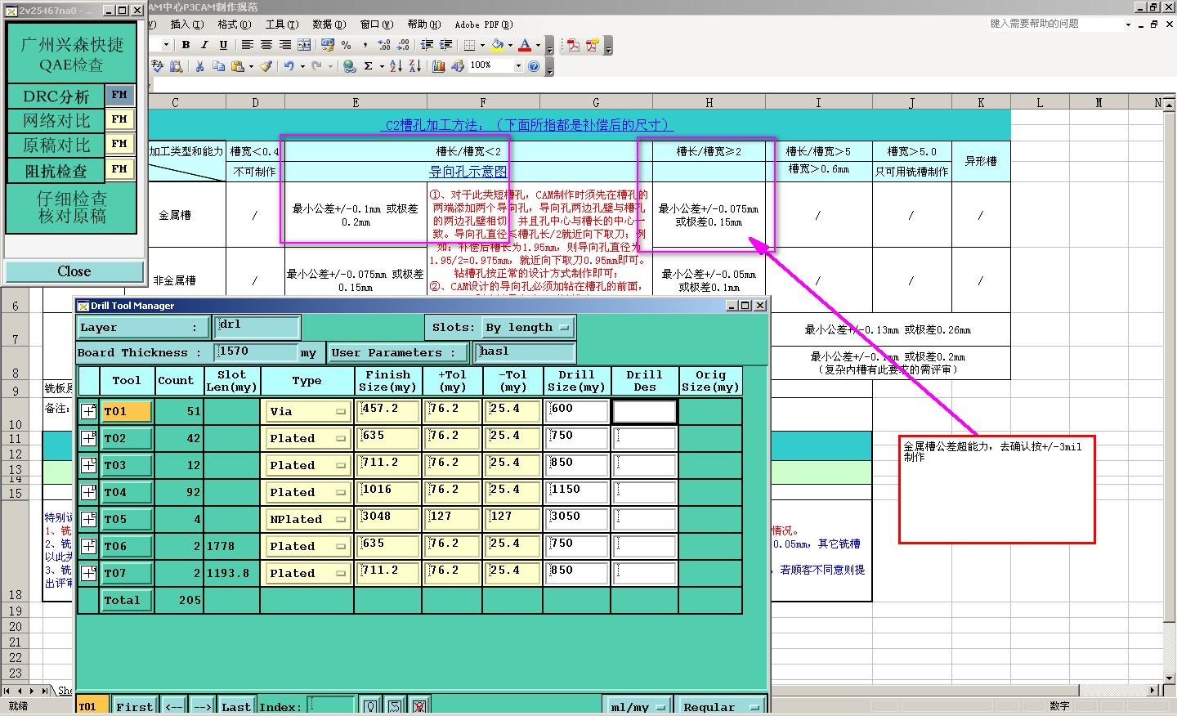Expand the T05 tool row

[x=88, y=519]
